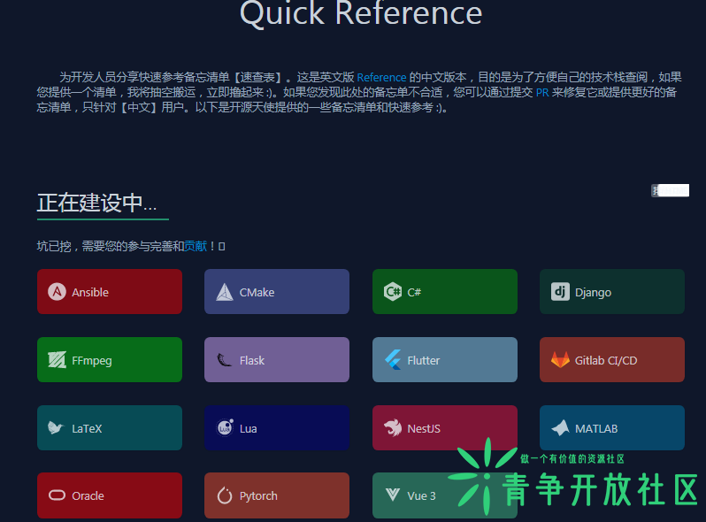This screenshot has width=706, height=522.
Task: Click the Flutter logo icon
Action: coord(393,360)
